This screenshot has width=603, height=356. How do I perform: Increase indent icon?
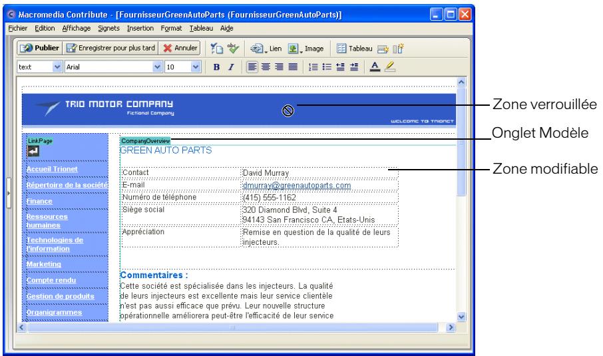(354, 67)
